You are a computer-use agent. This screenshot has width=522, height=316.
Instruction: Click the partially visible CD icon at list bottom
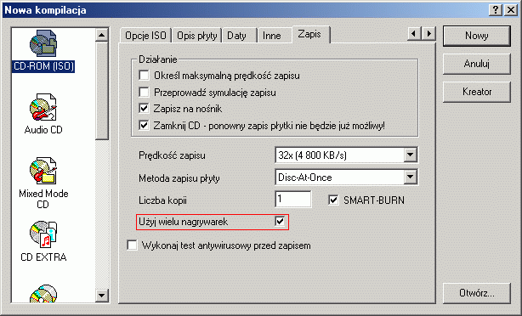click(43, 293)
